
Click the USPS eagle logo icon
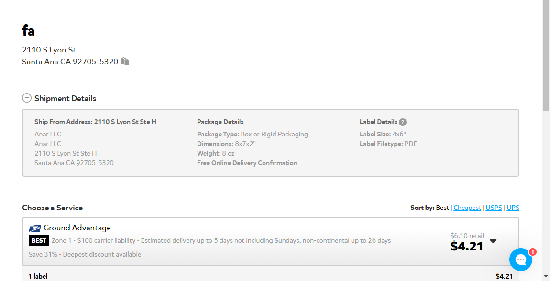coord(35,229)
